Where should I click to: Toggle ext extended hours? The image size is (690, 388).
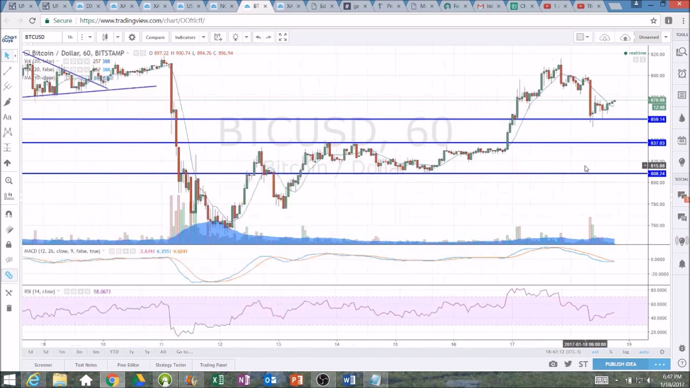(595, 352)
